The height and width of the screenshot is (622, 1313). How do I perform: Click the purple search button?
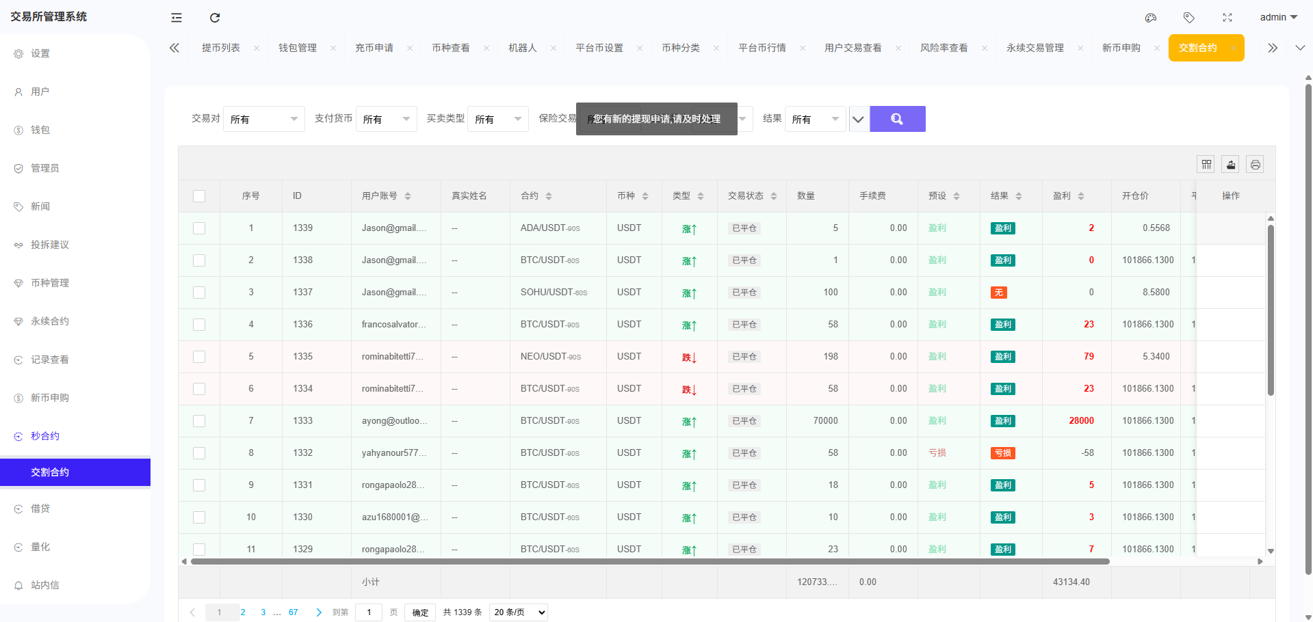coord(897,119)
